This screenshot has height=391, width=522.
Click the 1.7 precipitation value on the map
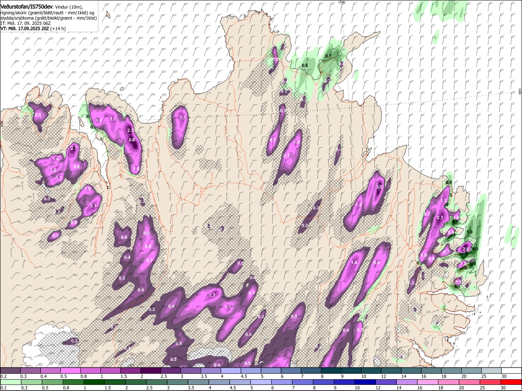pos(212,295)
